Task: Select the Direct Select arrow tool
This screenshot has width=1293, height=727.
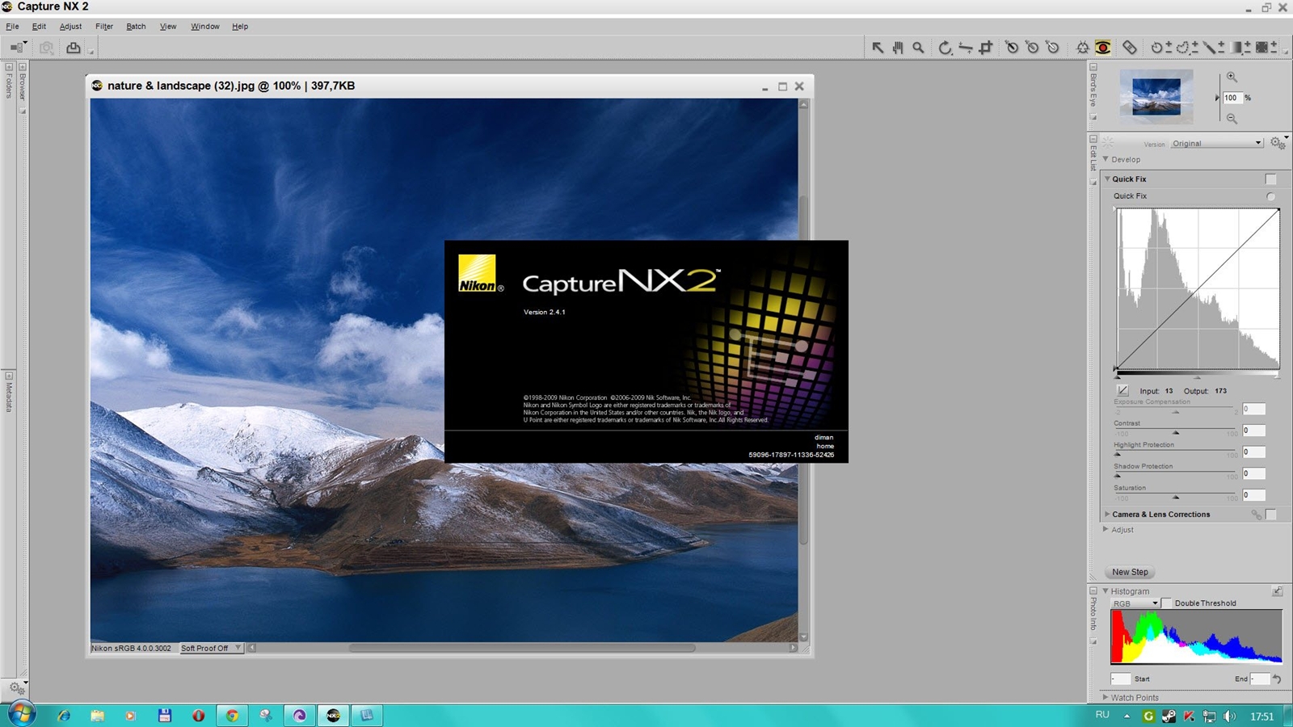Action: click(x=878, y=48)
